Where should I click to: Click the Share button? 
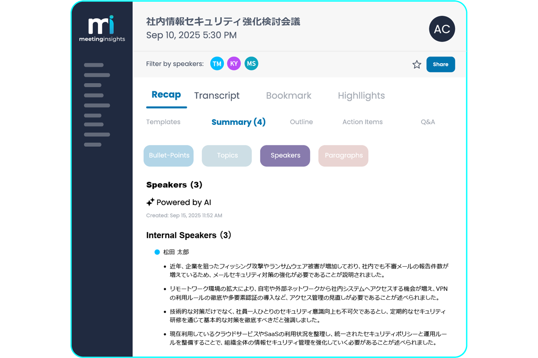pyautogui.click(x=440, y=64)
